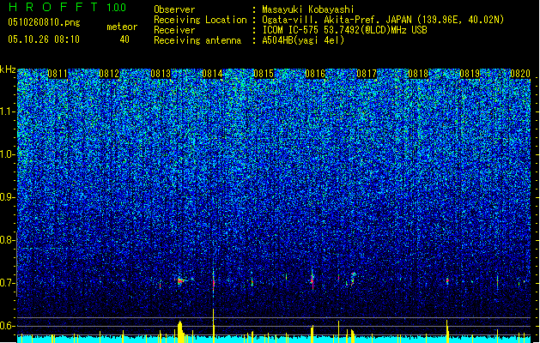Click the 1.1 frequency axis label

tap(8, 111)
